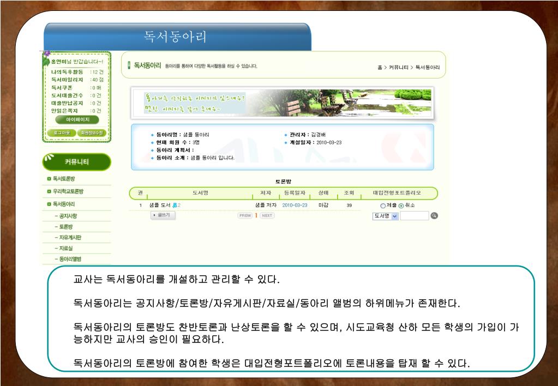Click the 동아리 계획서 label
Image resolution: width=558 pixels, height=386 pixels.
coord(175,150)
